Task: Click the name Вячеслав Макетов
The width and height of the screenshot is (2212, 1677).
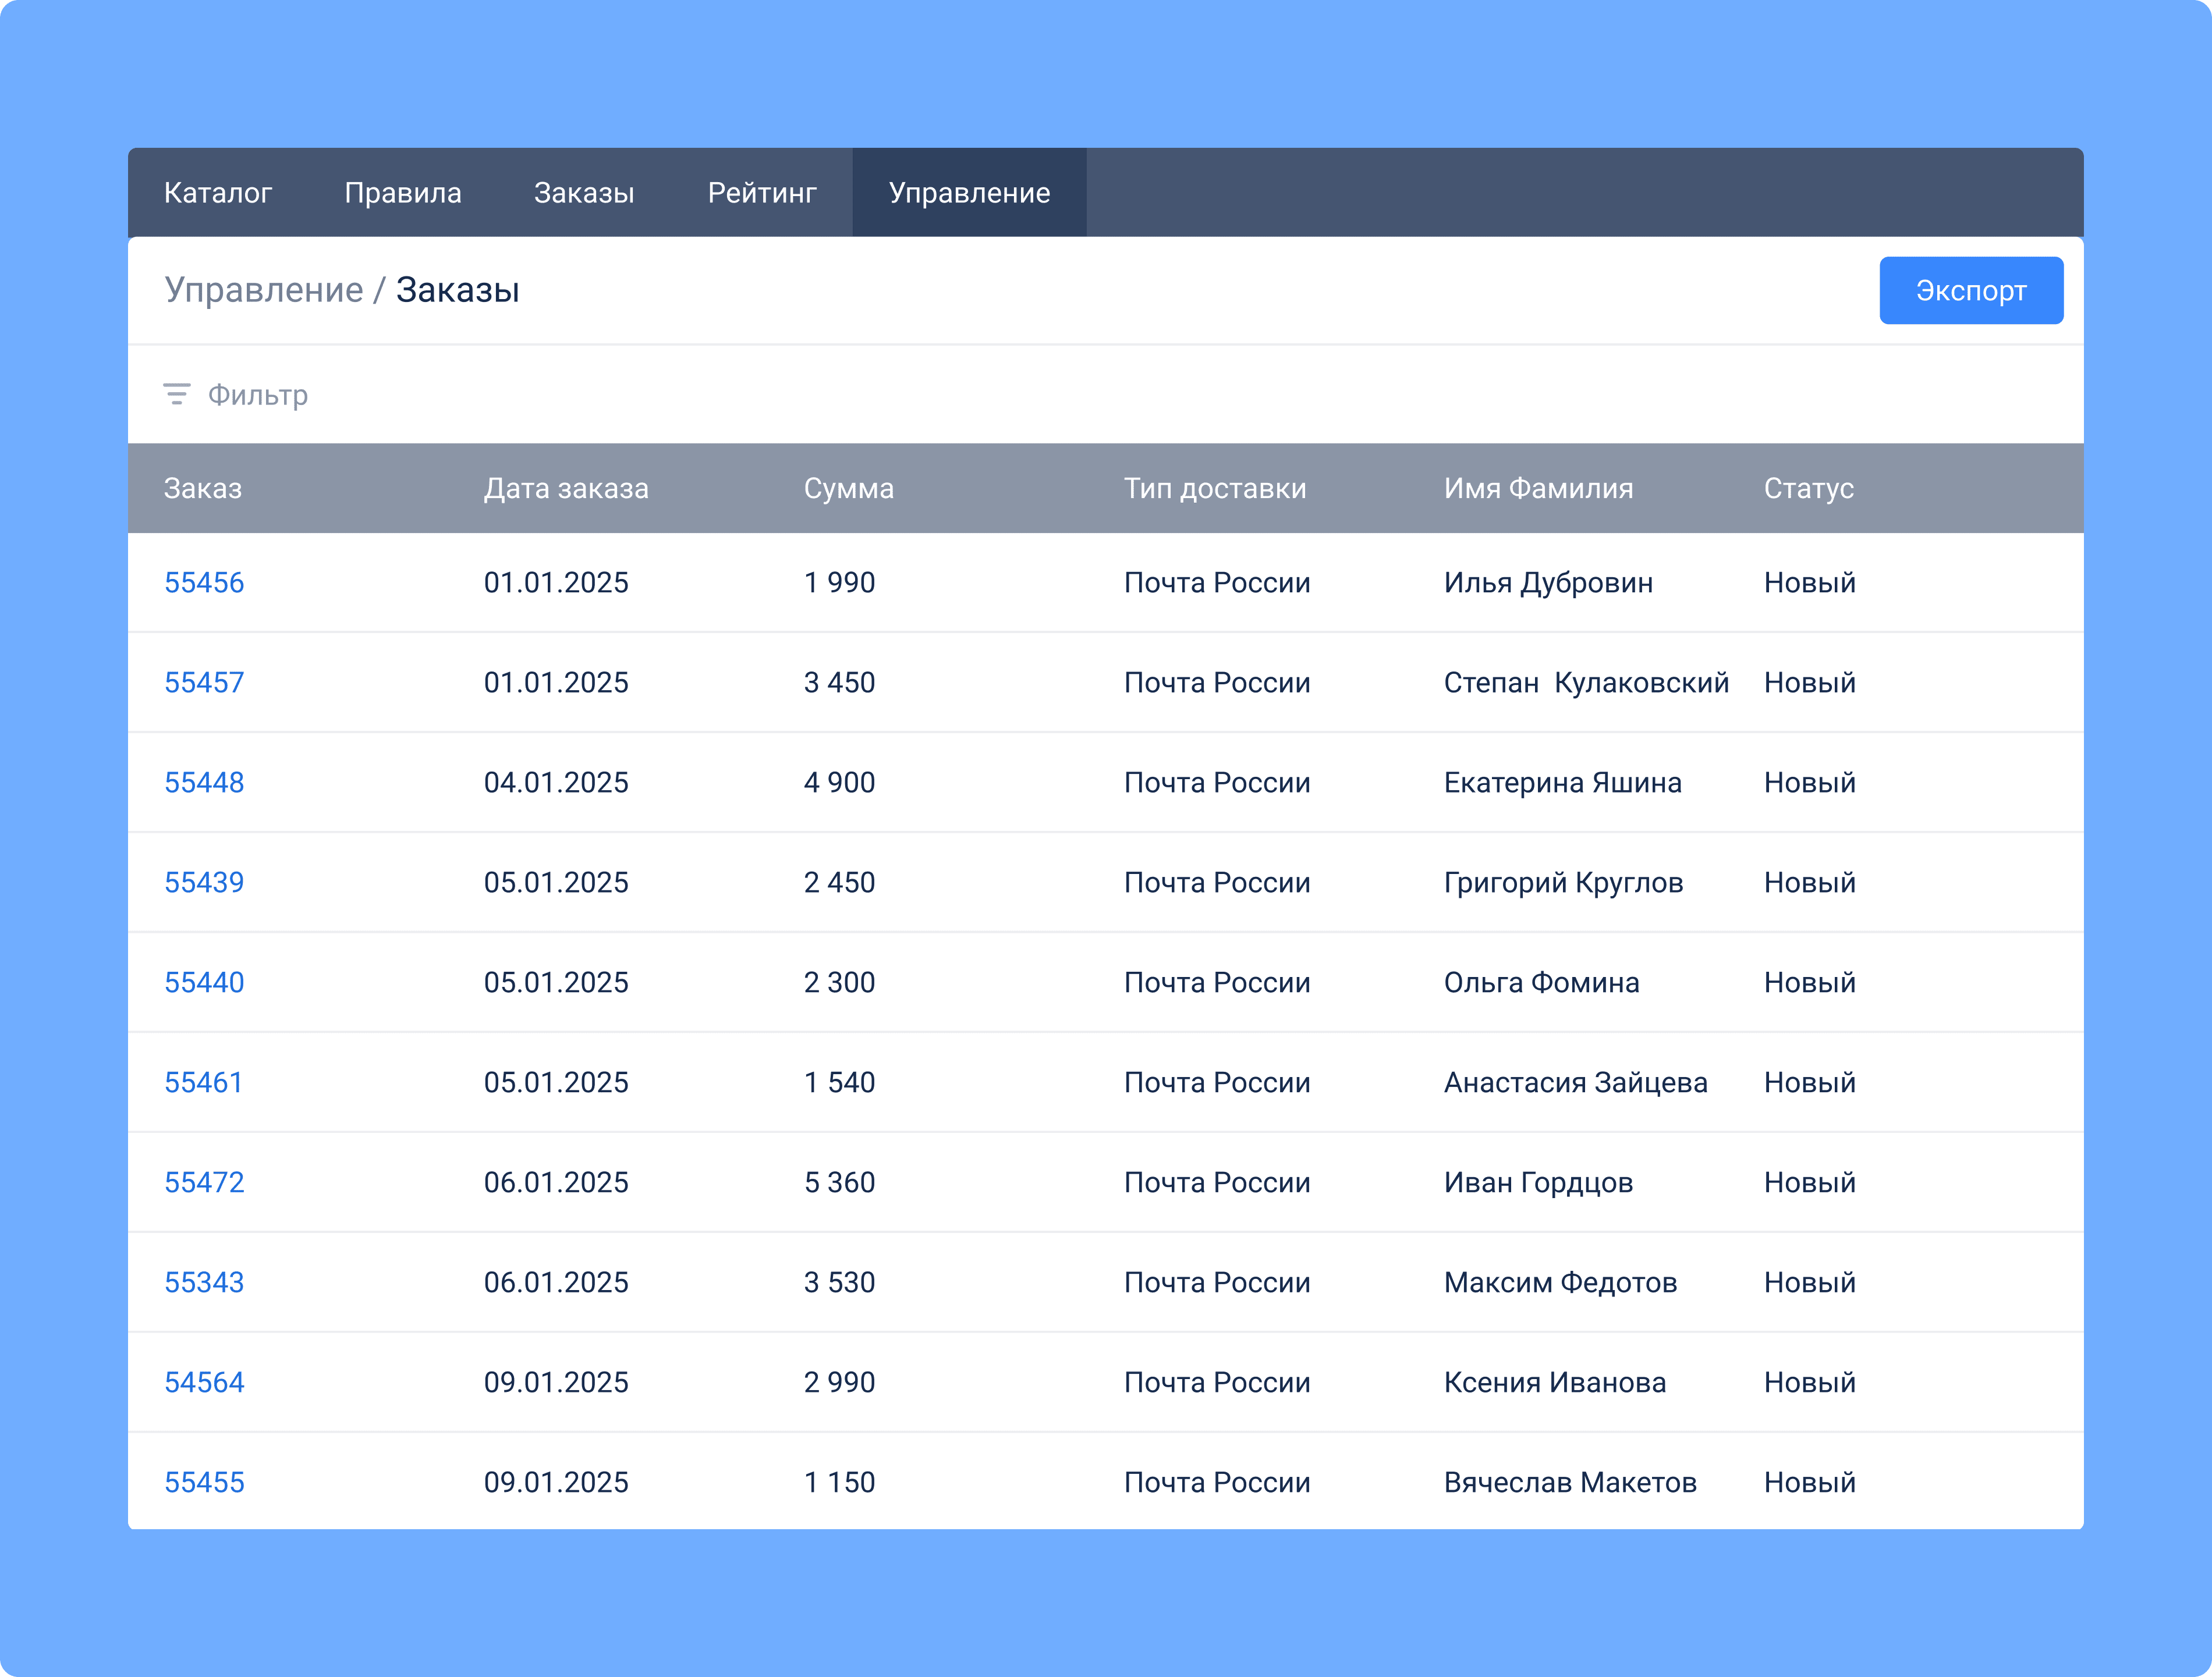Action: pos(1570,1482)
